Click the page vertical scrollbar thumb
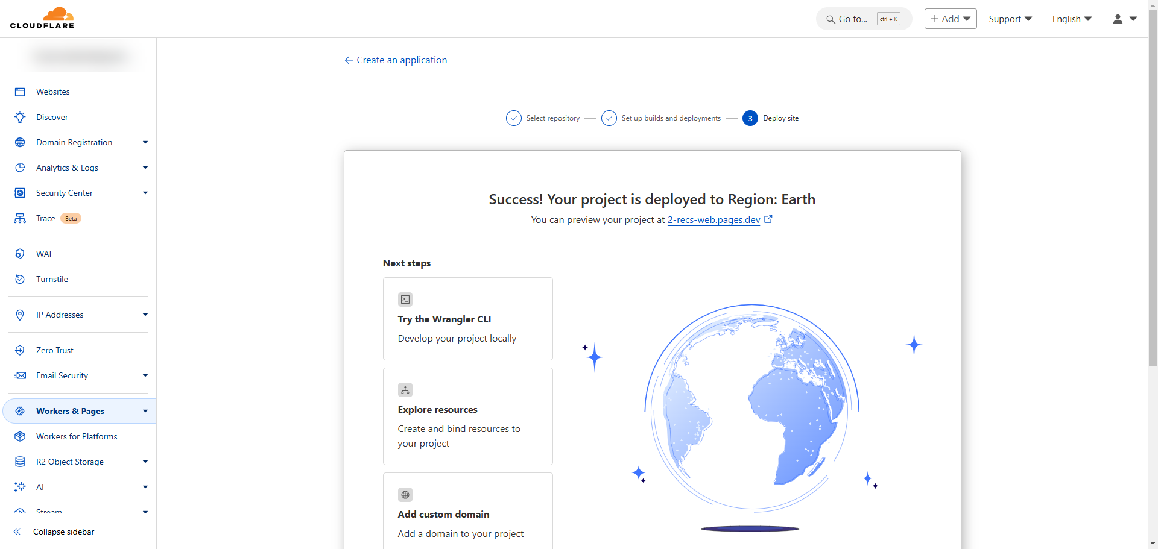This screenshot has height=549, width=1158. (1153, 187)
